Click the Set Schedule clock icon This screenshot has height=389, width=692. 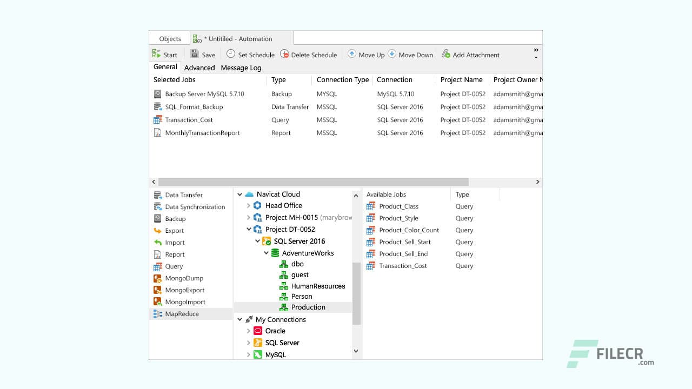tap(231, 54)
